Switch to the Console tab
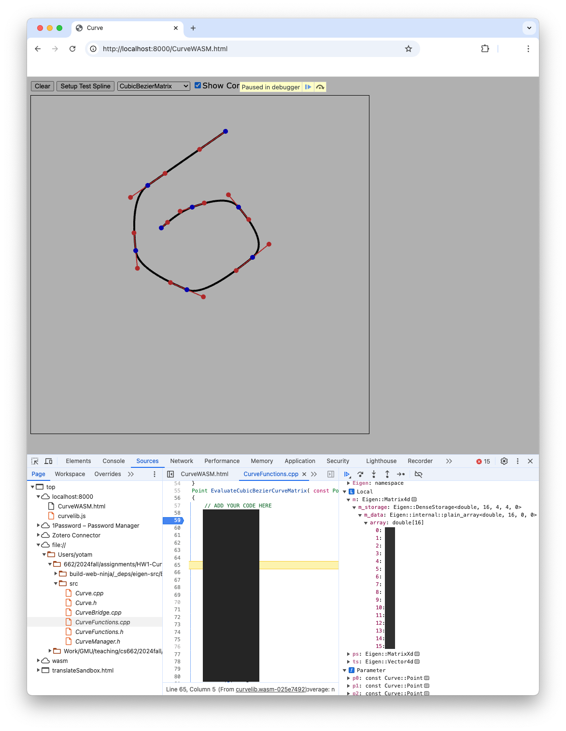 click(113, 461)
